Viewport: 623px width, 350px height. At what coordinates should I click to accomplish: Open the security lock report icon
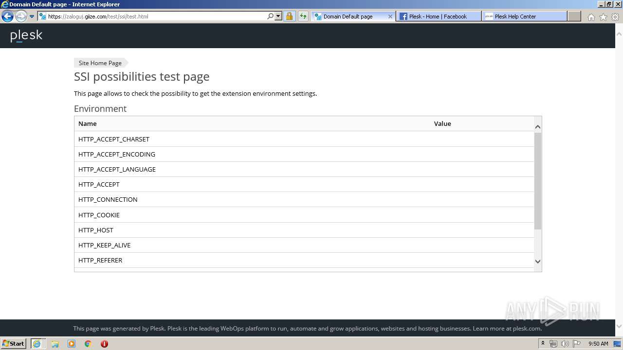point(289,16)
